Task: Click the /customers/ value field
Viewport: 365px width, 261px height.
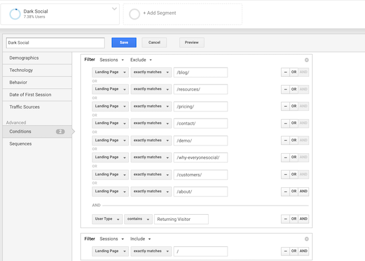Action: click(201, 175)
